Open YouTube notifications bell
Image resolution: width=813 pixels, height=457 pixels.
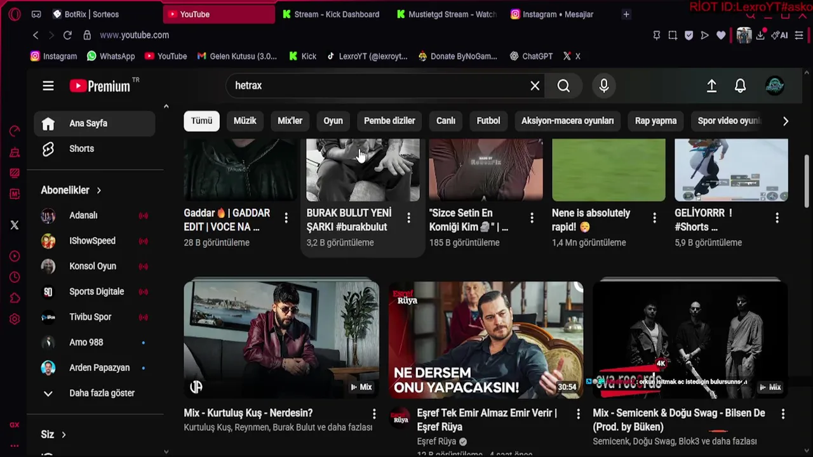click(x=740, y=86)
